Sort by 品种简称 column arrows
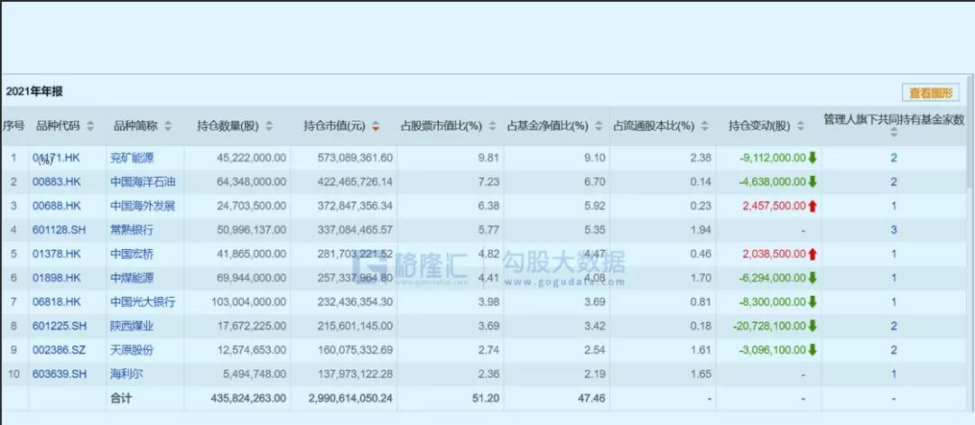This screenshot has width=975, height=425. coord(168,126)
